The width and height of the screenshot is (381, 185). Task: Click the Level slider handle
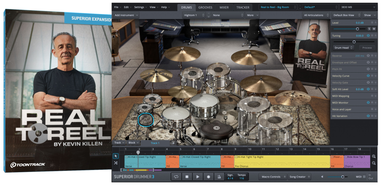point(357,29)
